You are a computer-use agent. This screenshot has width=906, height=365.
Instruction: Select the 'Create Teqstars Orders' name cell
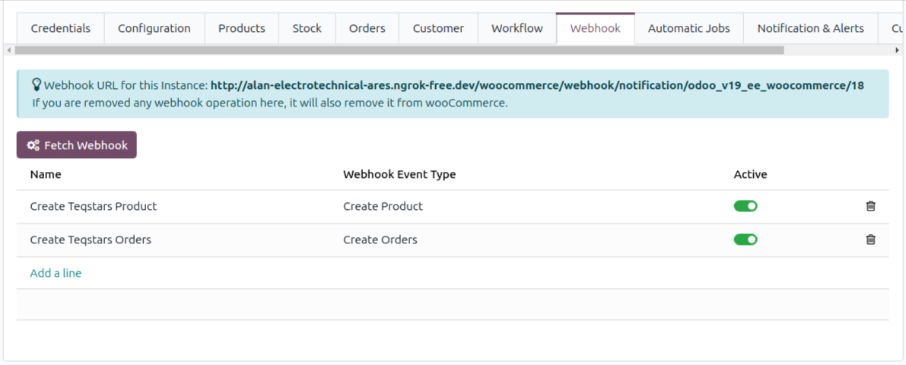coord(91,240)
